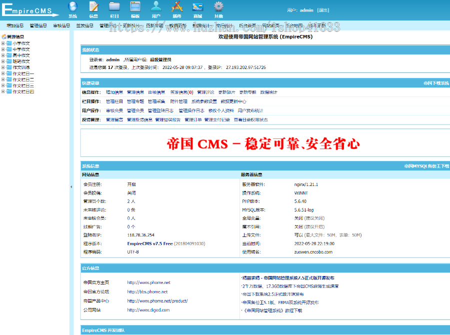The height and width of the screenshot is (335, 450).
Task: Click the folder icon for 中学作文
Action: pos(9,49)
